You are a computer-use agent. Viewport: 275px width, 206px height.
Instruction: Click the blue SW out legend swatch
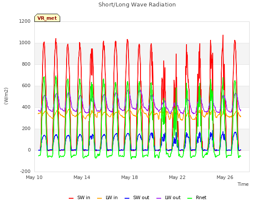(x=127, y=198)
